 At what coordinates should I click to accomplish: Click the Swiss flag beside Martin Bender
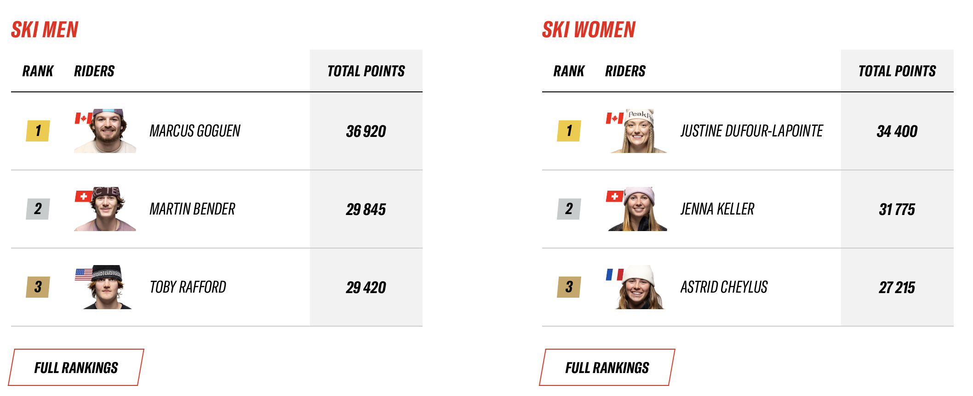point(83,197)
